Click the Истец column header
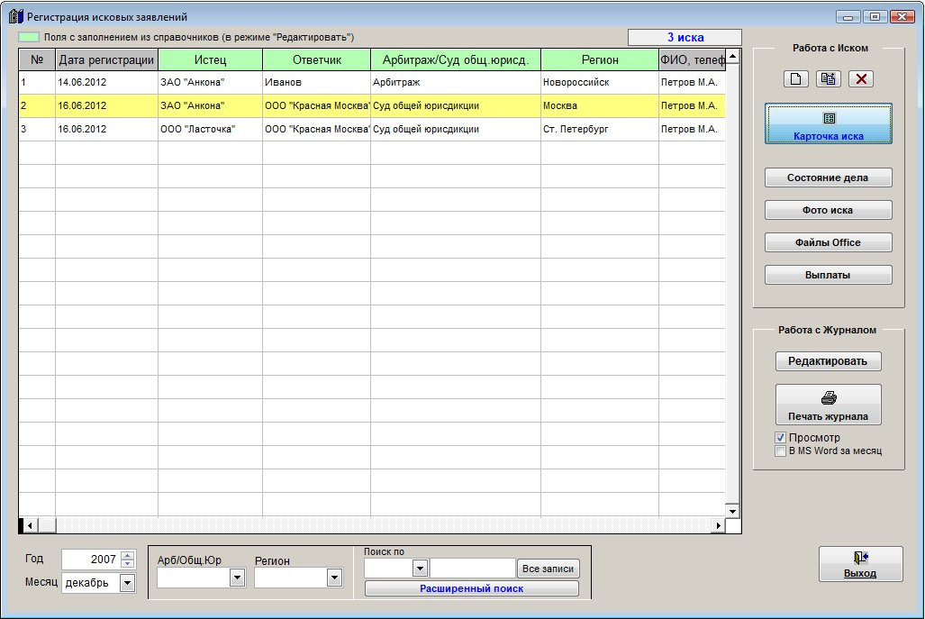Screen dimensions: 925x619 [x=210, y=60]
